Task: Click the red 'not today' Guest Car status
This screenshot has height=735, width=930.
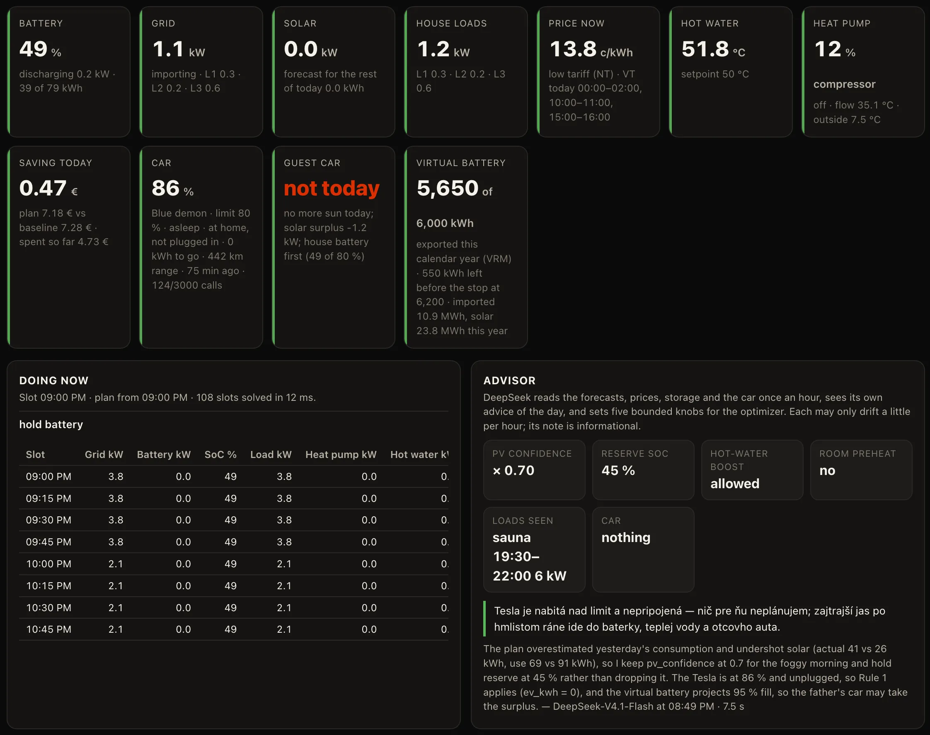Action: coord(331,188)
